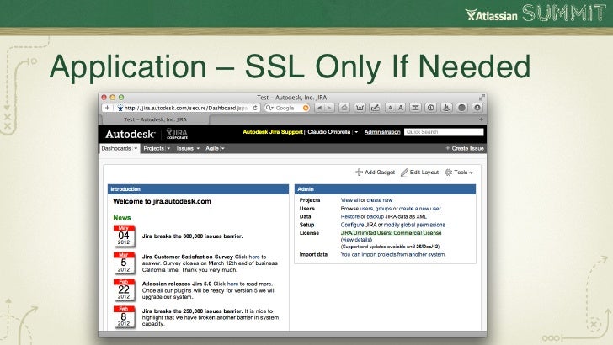Select the Projects menu item
613x345 pixels.
(153, 148)
